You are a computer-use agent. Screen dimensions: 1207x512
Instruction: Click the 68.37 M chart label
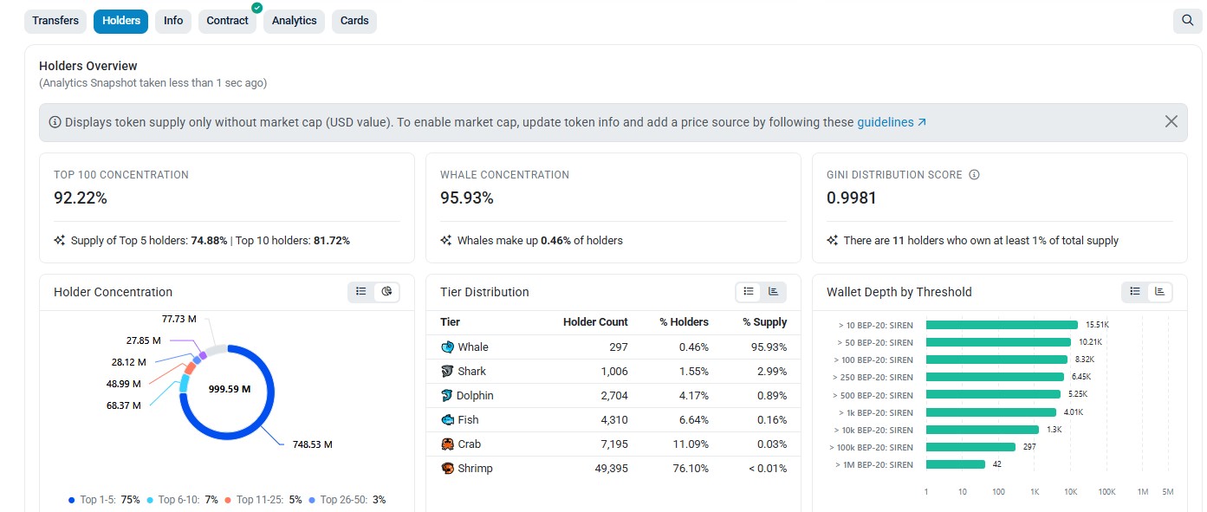[123, 405]
